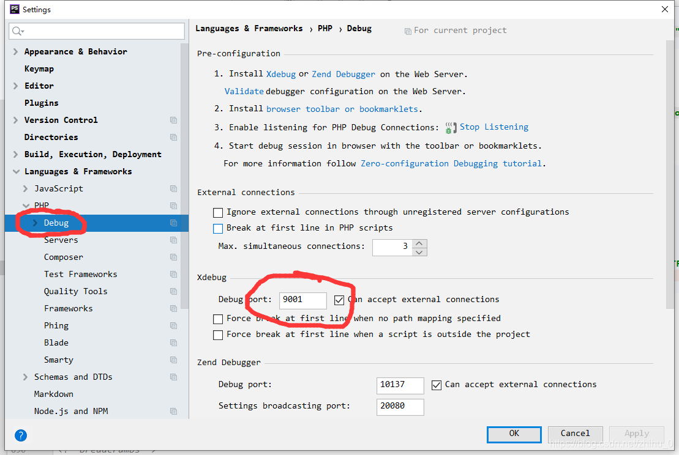Click the project-level icon beside Phing

[x=174, y=326]
